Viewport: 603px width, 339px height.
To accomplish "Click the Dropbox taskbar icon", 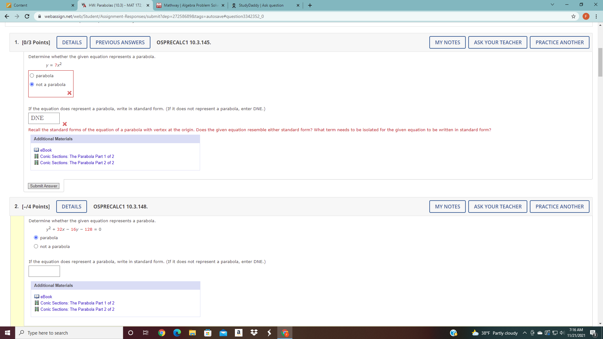I will click(254, 333).
